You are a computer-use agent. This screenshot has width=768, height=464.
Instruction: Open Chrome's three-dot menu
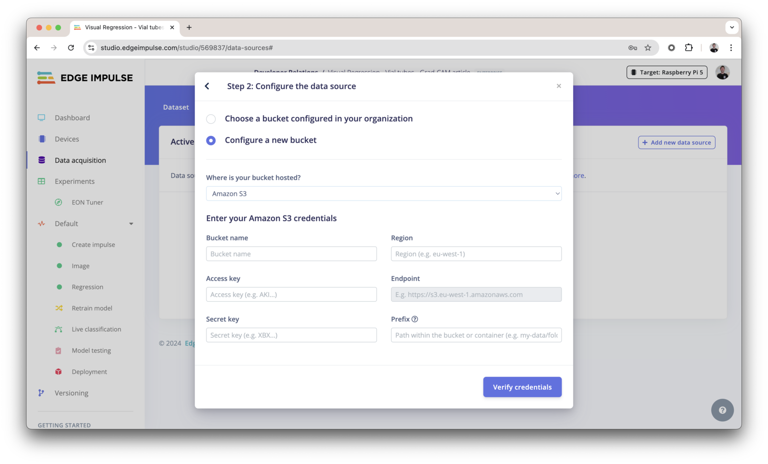pos(731,48)
